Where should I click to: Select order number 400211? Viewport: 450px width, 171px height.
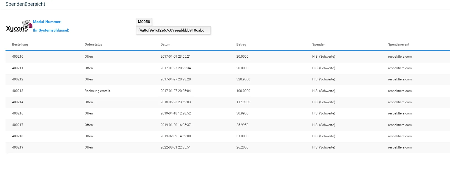tap(18, 68)
